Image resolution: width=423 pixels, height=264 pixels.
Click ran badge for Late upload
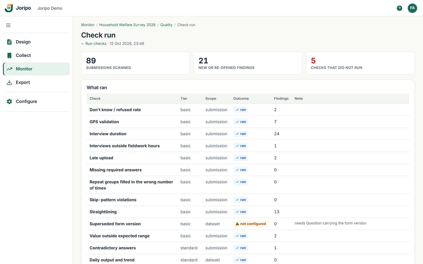pyautogui.click(x=241, y=158)
